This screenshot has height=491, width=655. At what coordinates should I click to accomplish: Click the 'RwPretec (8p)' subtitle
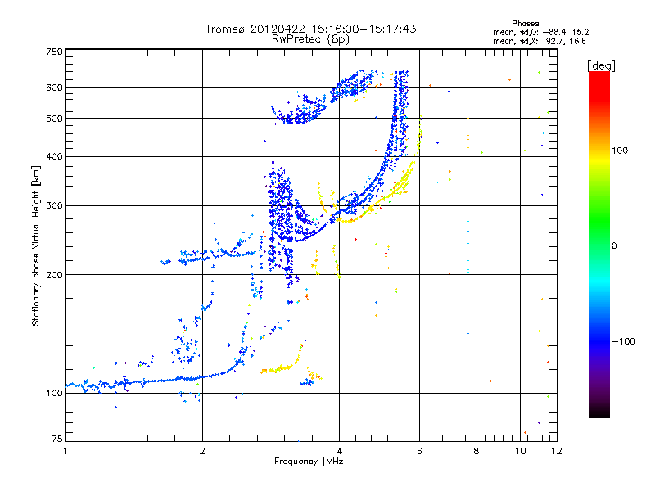[x=310, y=39]
